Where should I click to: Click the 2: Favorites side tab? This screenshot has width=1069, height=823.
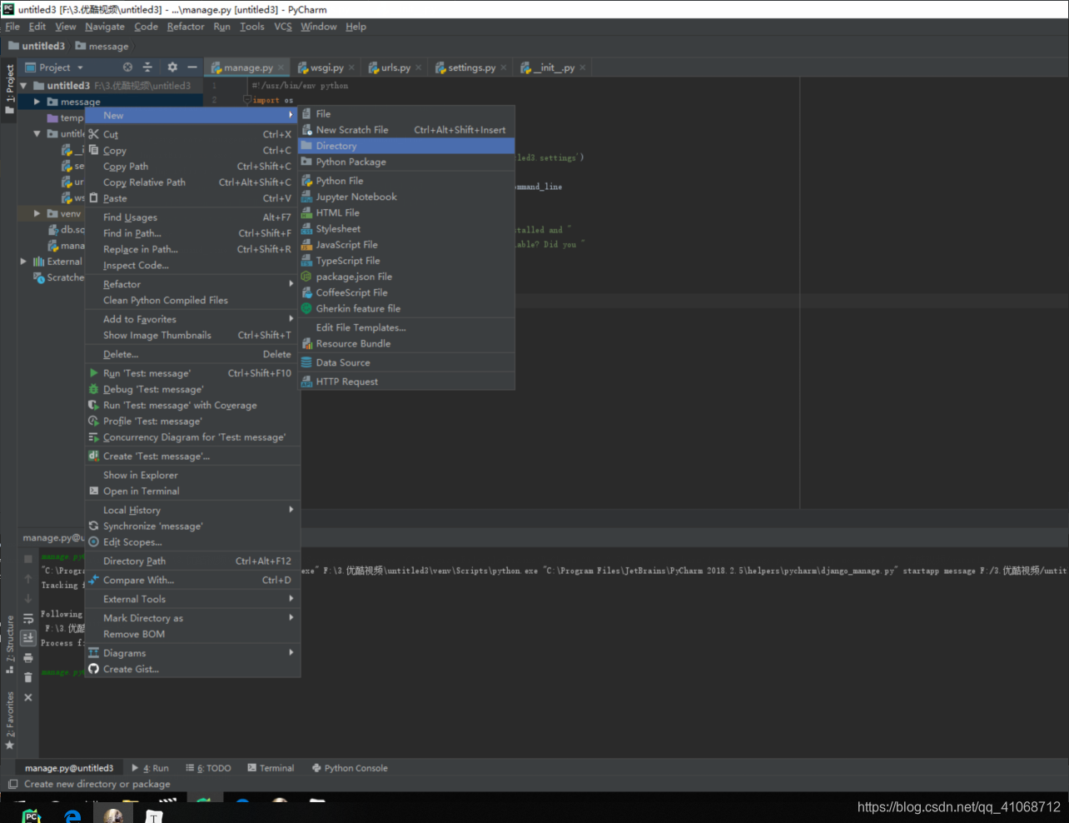click(9, 720)
